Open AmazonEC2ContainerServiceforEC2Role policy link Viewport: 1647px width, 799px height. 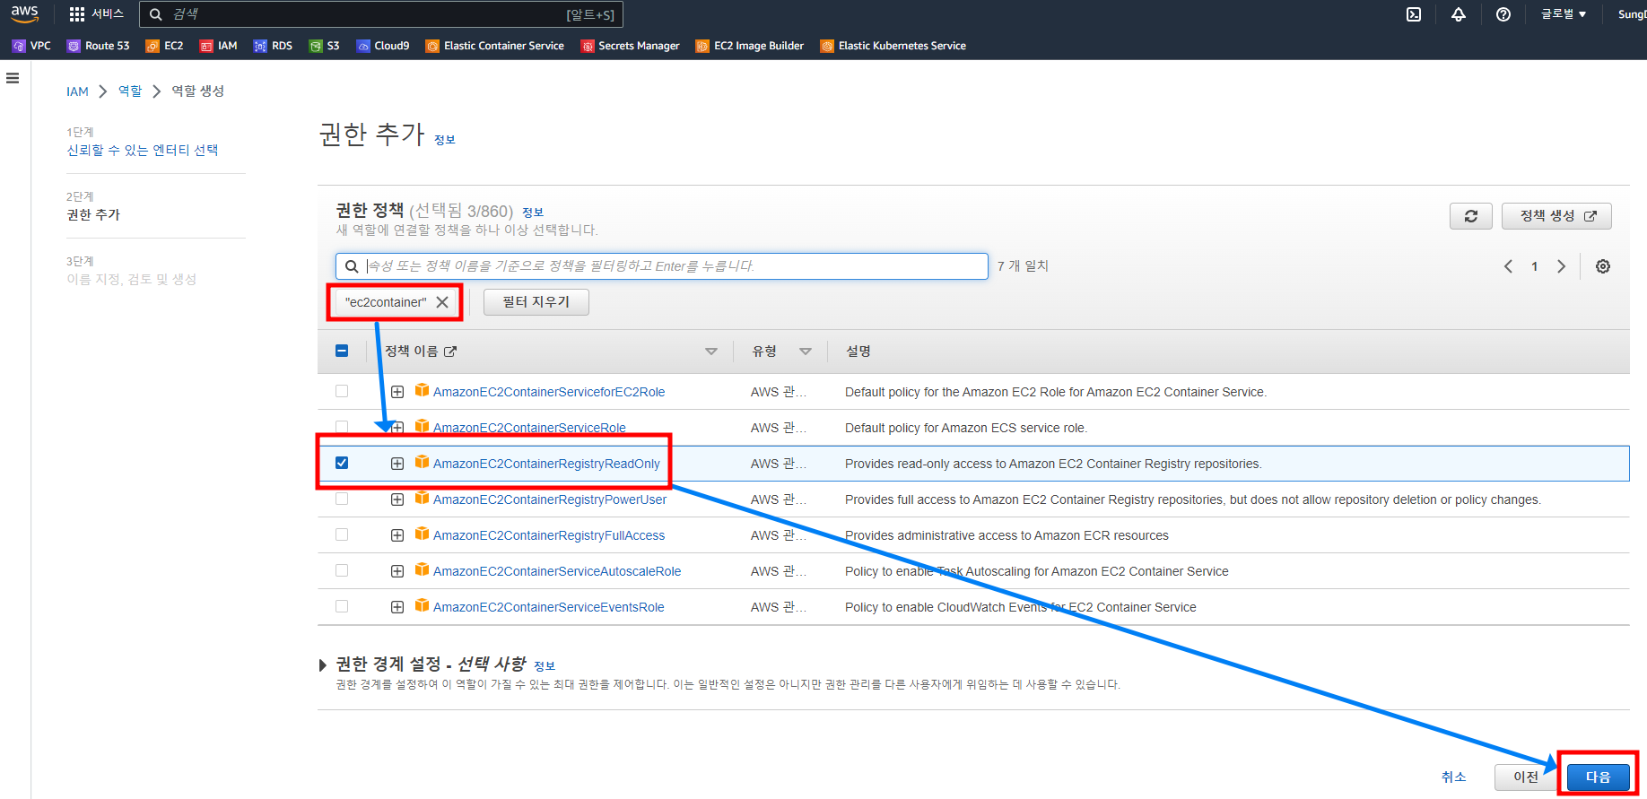(549, 392)
